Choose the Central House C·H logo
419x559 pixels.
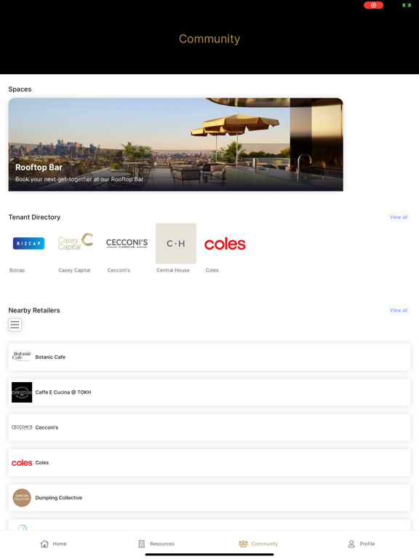[x=176, y=244]
